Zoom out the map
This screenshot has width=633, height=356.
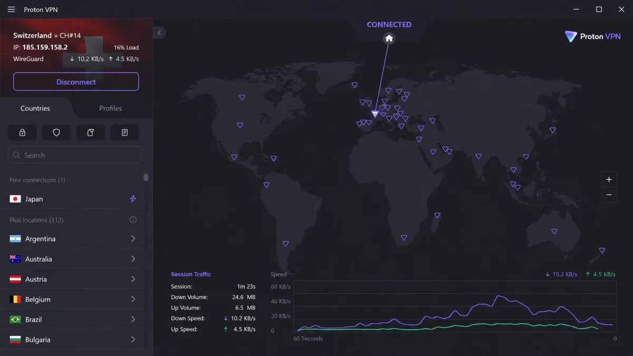609,195
